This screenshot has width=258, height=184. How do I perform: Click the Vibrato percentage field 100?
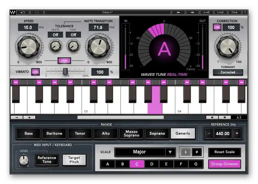[x=100, y=72]
